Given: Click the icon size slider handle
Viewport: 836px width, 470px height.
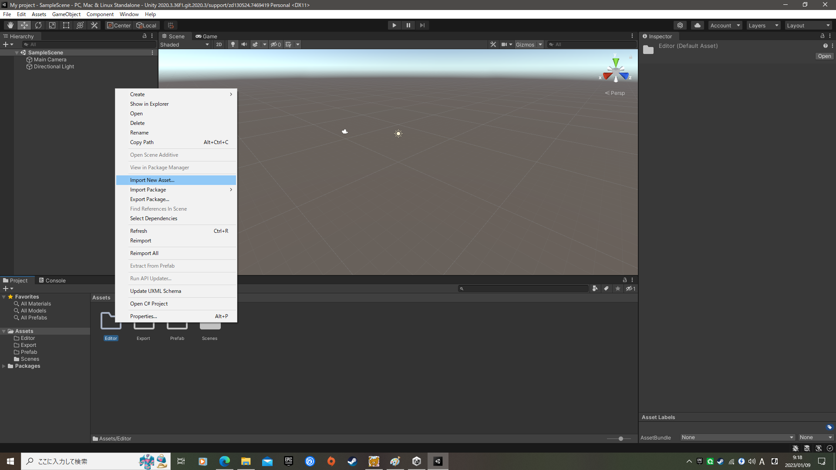Looking at the screenshot, I should [621, 439].
